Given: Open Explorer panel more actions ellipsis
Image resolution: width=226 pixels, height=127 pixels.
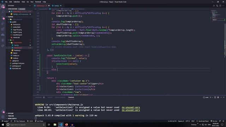Looking at the screenshot, I should pos(30,6).
